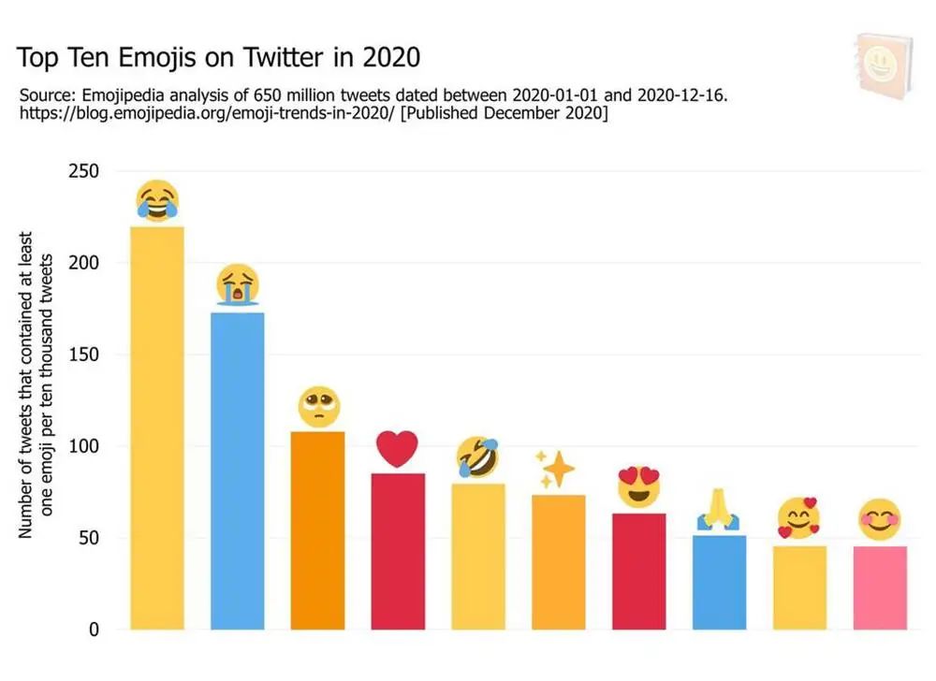This screenshot has width=936, height=681.
Task: Click the blue bar under crying face
Action: (x=238, y=471)
